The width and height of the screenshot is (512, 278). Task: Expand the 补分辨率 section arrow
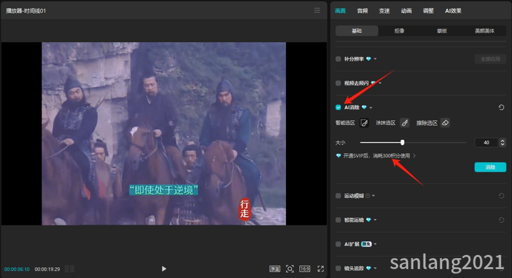pyautogui.click(x=375, y=59)
